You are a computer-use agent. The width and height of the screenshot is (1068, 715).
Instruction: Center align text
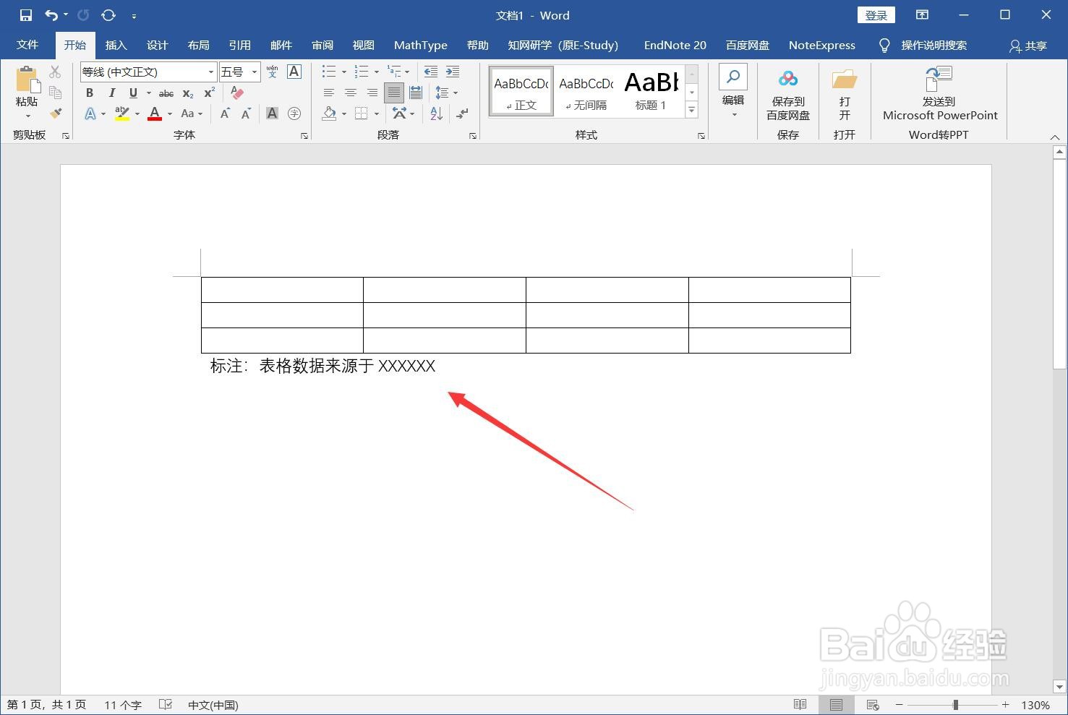(x=351, y=93)
